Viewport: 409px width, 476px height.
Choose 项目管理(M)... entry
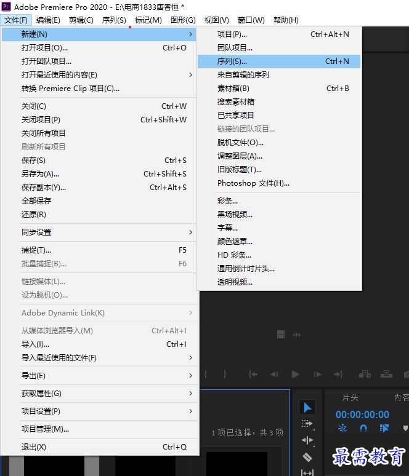pyautogui.click(x=99, y=429)
